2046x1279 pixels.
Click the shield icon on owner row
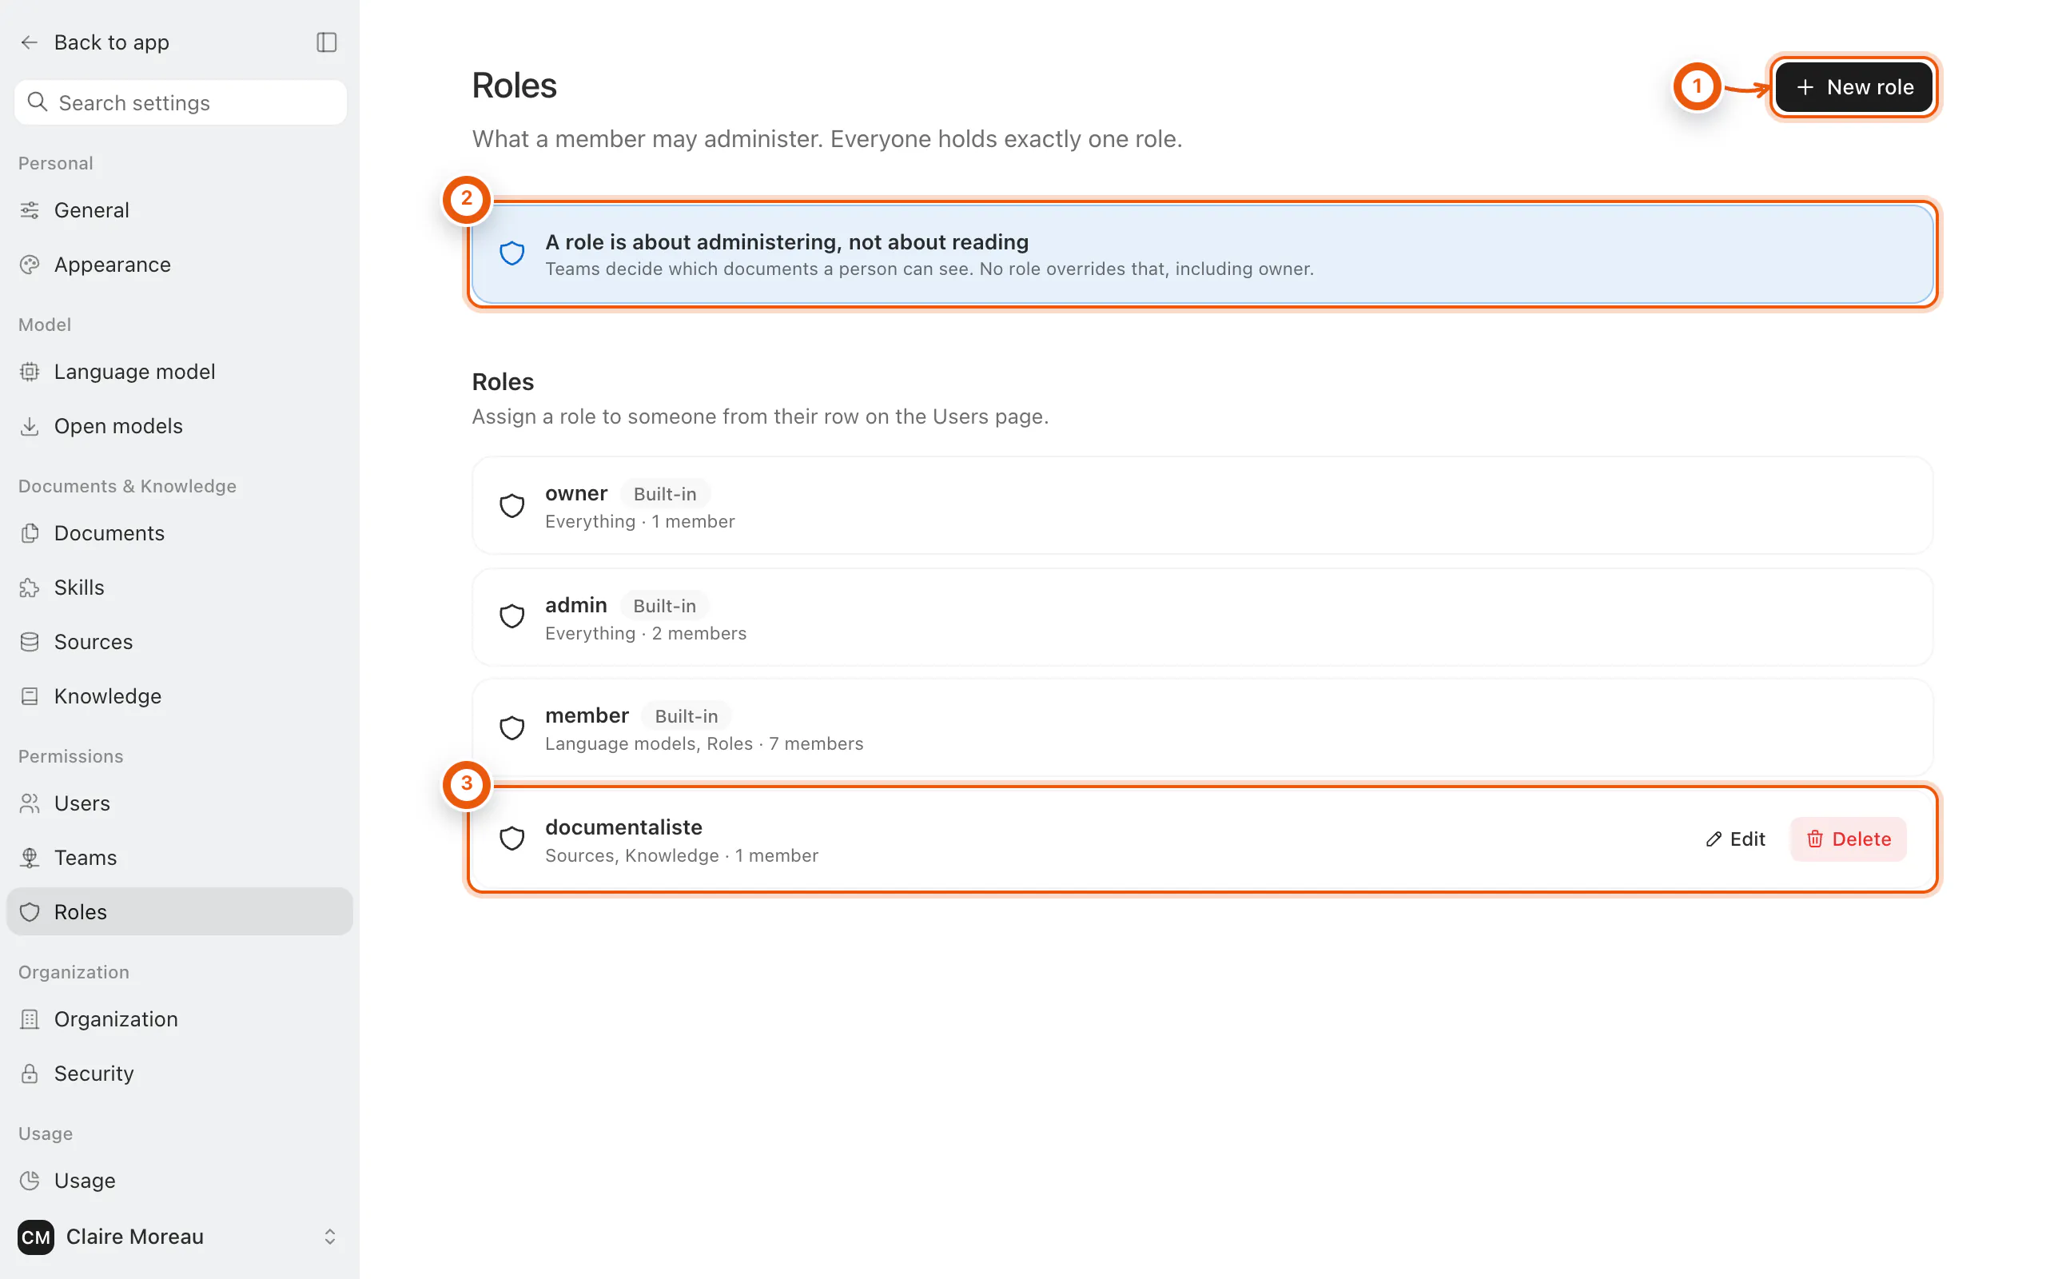[512, 506]
